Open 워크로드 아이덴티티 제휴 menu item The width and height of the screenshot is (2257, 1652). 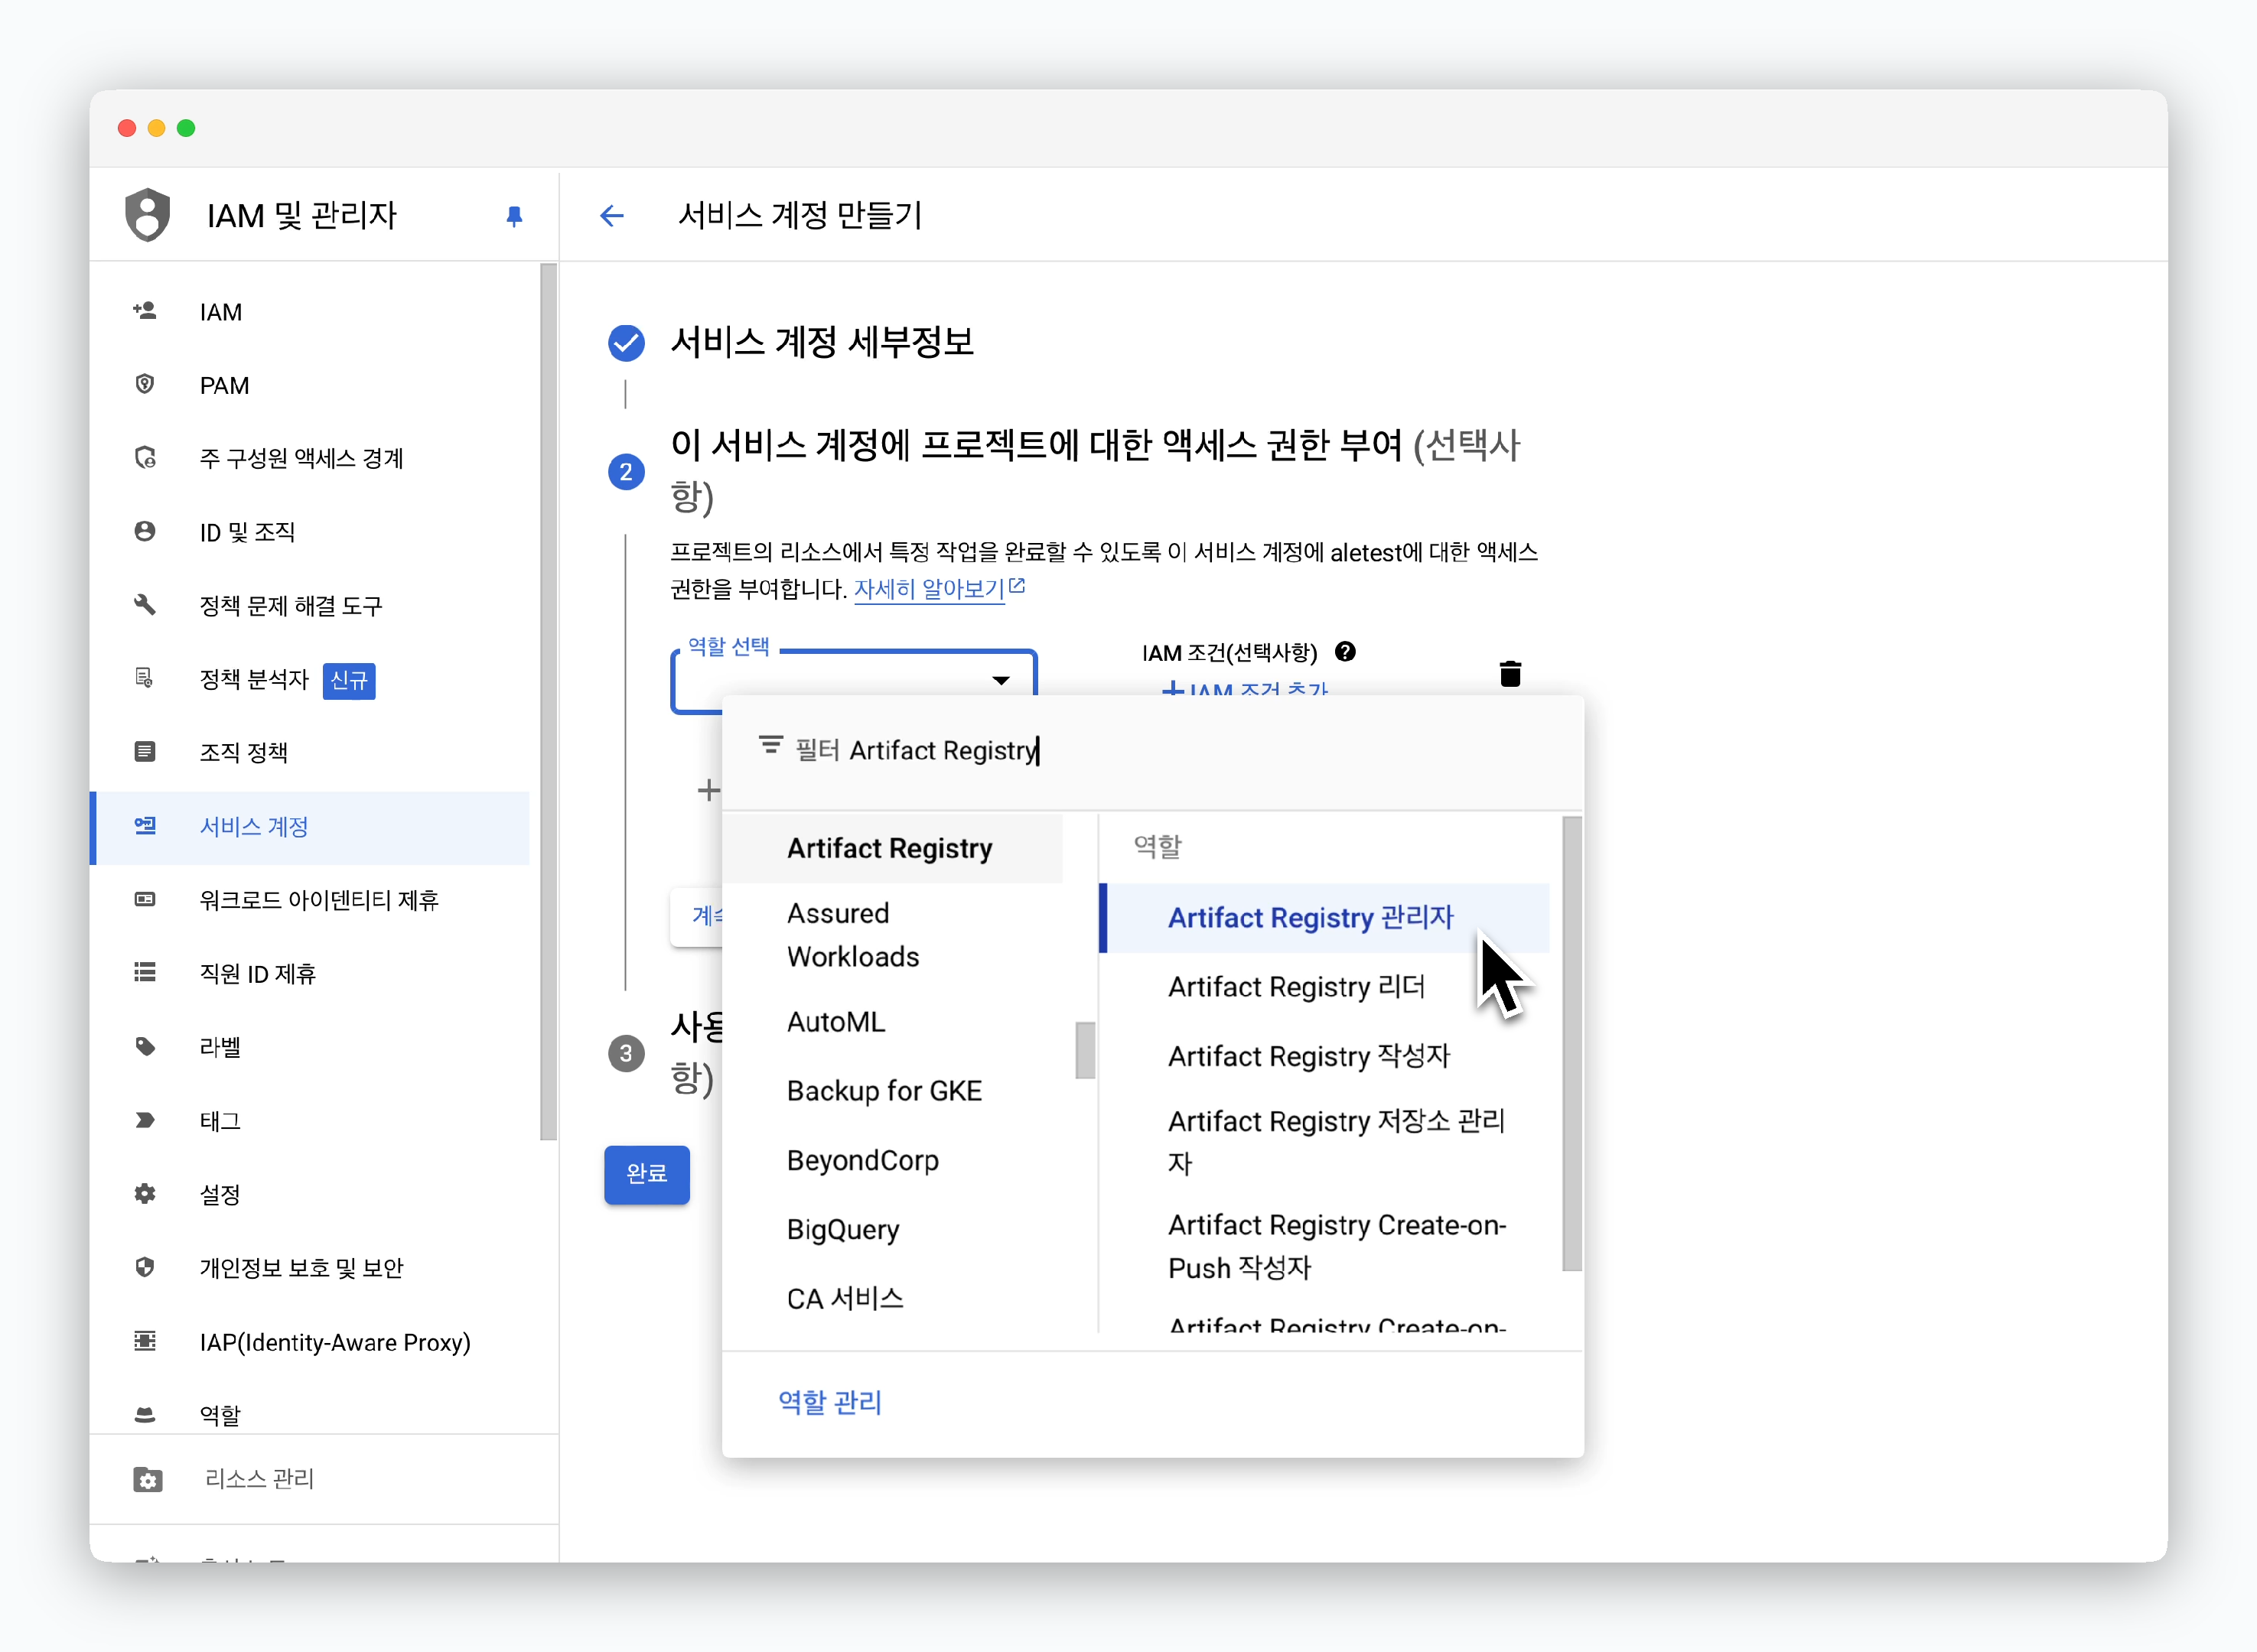pyautogui.click(x=310, y=900)
